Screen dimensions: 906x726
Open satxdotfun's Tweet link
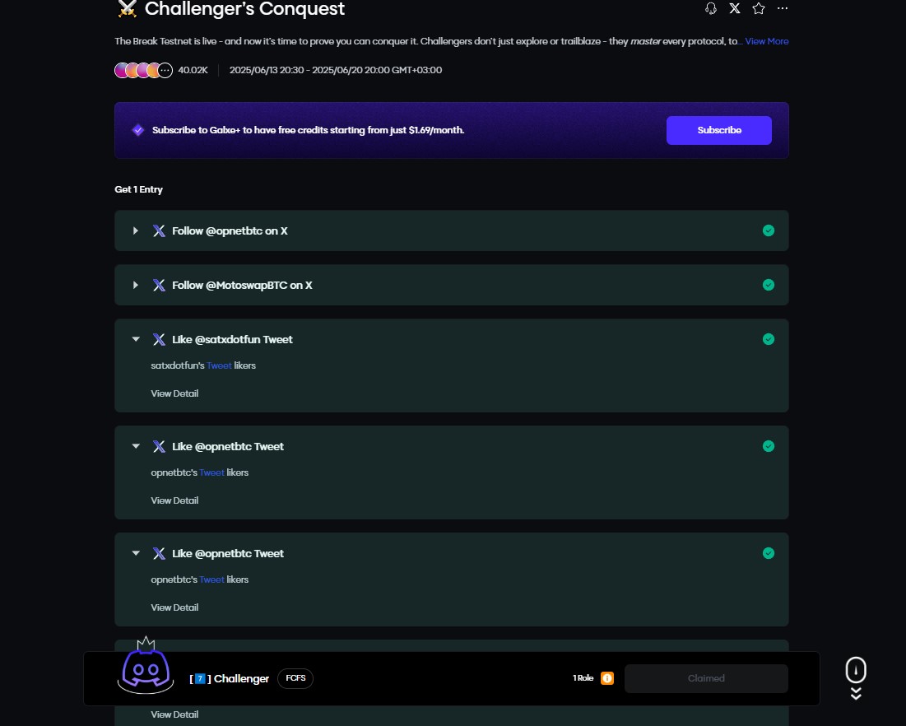(219, 365)
